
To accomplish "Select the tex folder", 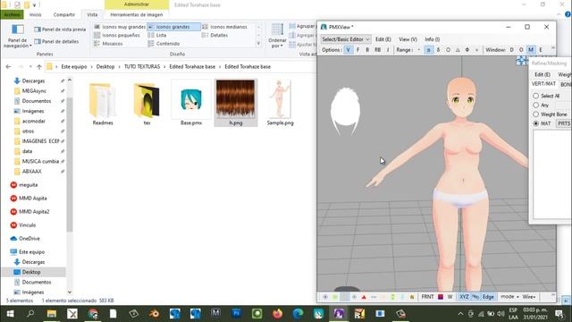I will (x=147, y=104).
